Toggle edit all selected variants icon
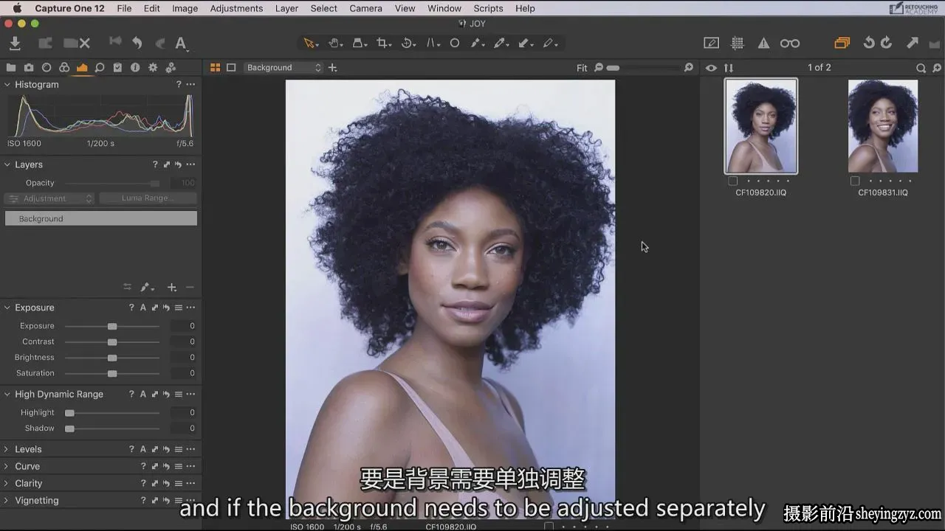945x531 pixels. coord(842,44)
